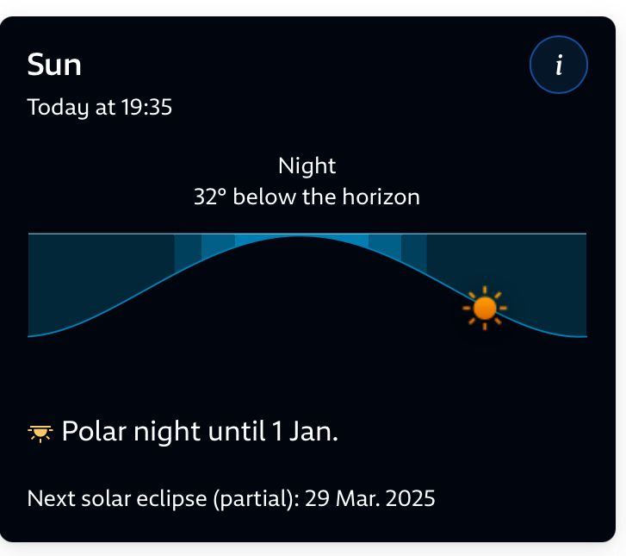Click Polar night until 1 Jan. text
This screenshot has height=556, width=626.
coord(200,431)
